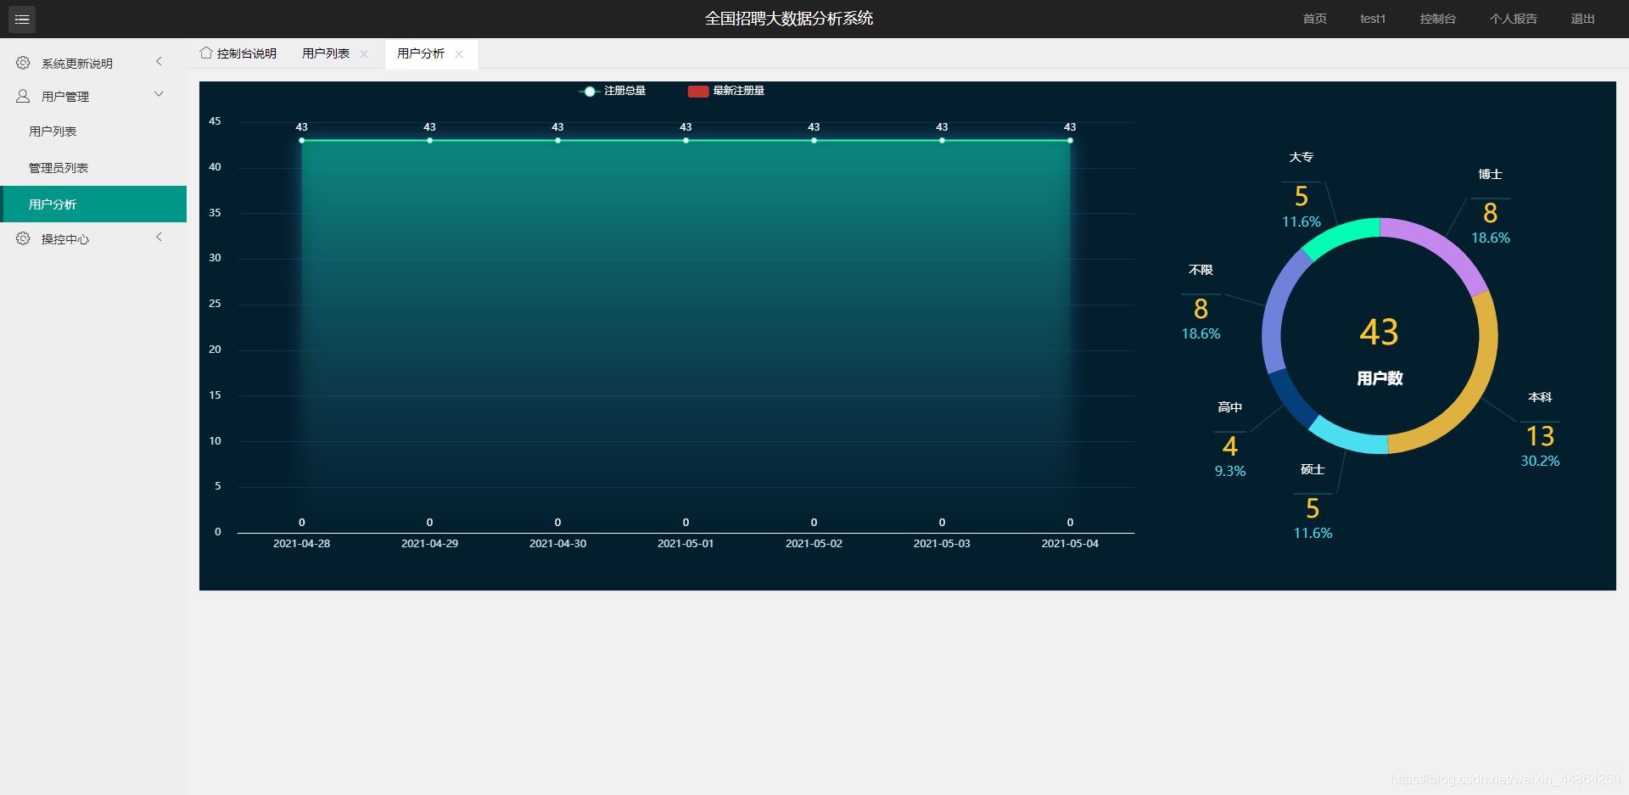Click the 全国招聘大数据分析系统 title
This screenshot has width=1629, height=795.
pyautogui.click(x=788, y=19)
